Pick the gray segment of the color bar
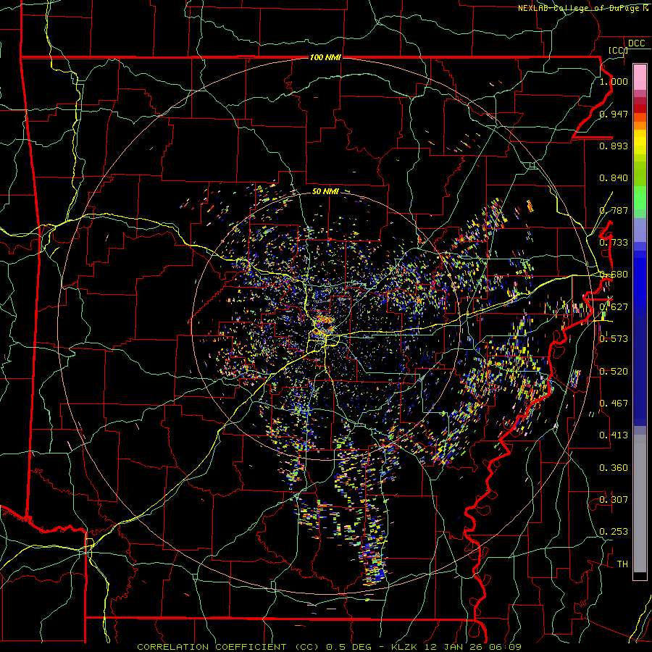 640,503
